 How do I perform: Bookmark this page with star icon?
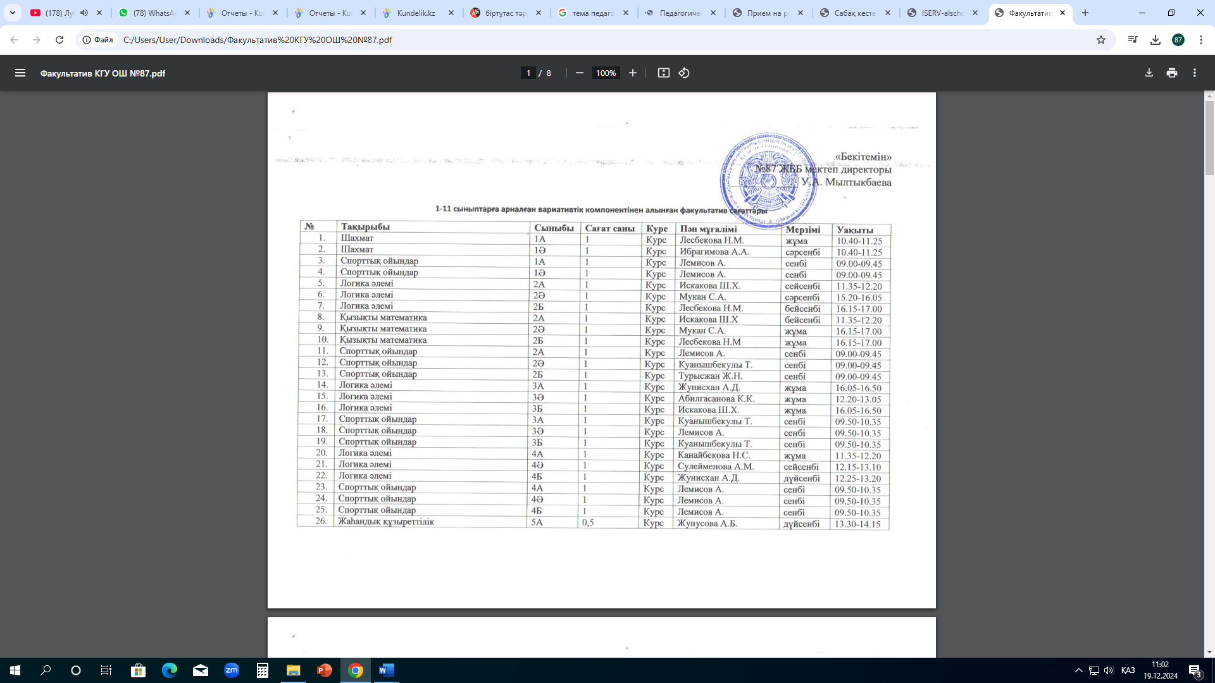coord(1101,40)
